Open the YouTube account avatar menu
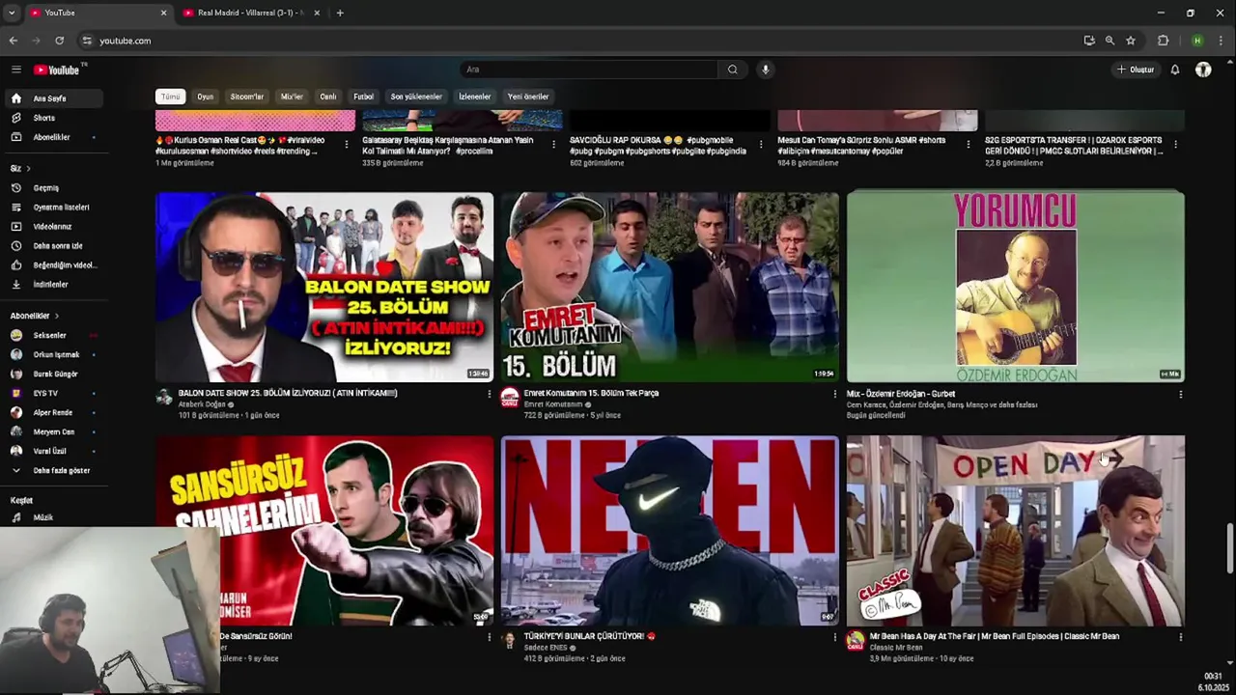Viewport: 1236px width, 695px height. [x=1203, y=69]
